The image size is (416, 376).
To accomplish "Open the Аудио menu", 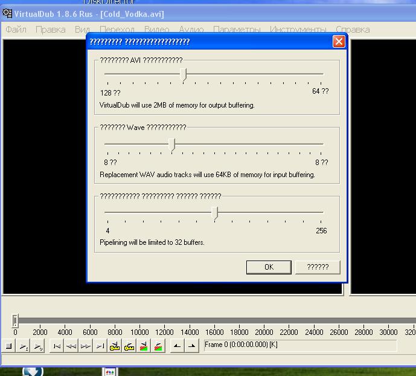I will 191,29.
